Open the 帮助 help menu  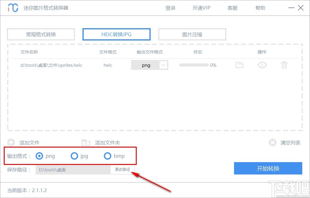(x=260, y=8)
